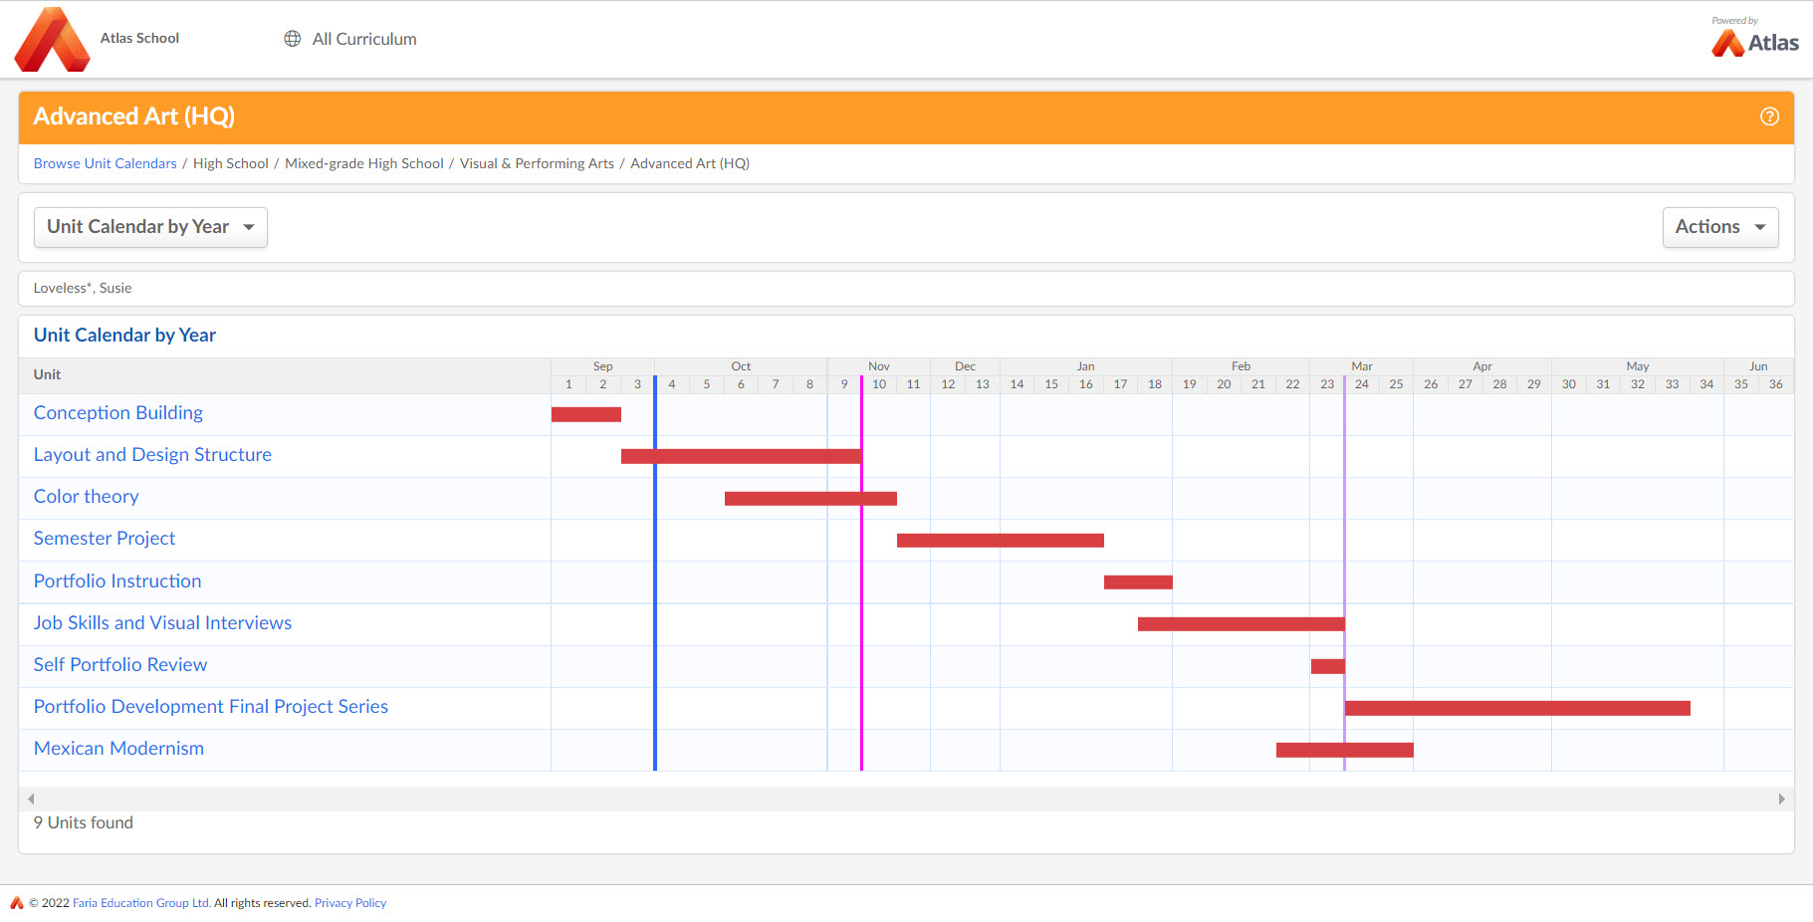The height and width of the screenshot is (922, 1813).
Task: Click the 'Mixed-grade High School' breadcrumb text
Action: 364,163
